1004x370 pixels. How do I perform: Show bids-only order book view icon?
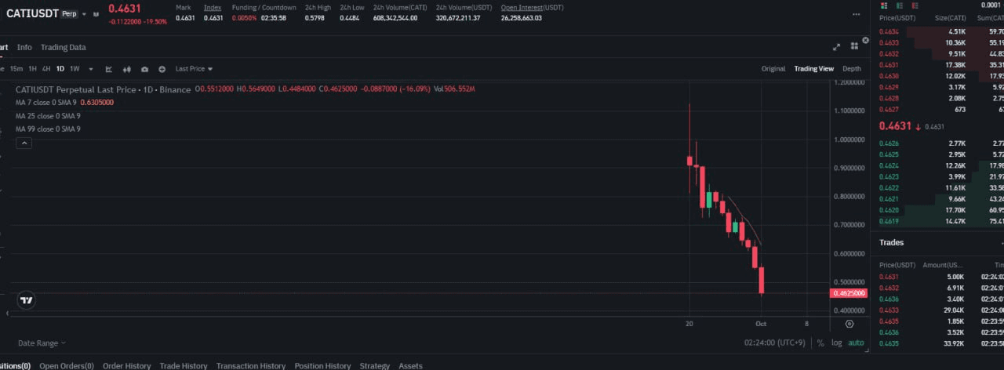click(x=898, y=5)
